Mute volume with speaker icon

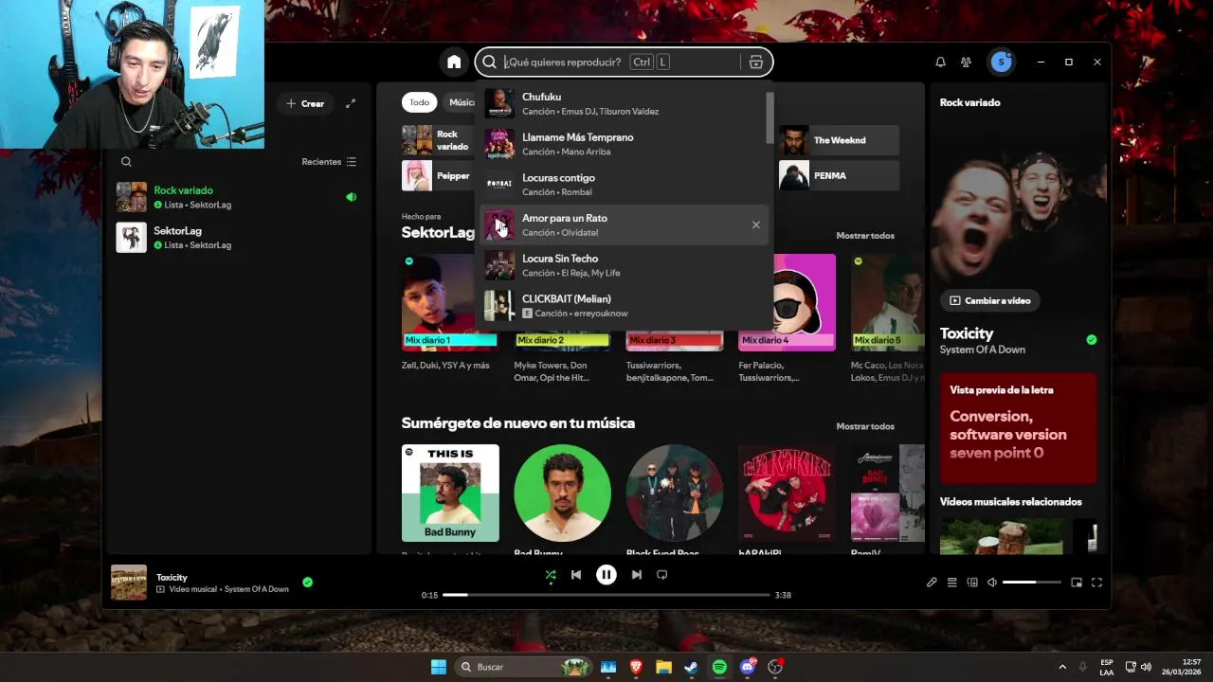[x=992, y=583]
